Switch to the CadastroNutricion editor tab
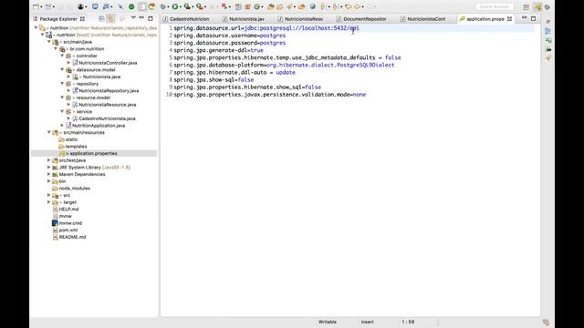The image size is (584, 328). (189, 18)
